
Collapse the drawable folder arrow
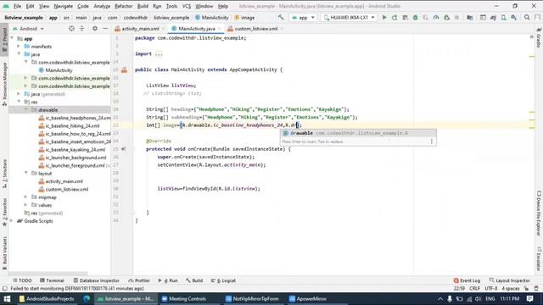pyautogui.click(x=26, y=110)
